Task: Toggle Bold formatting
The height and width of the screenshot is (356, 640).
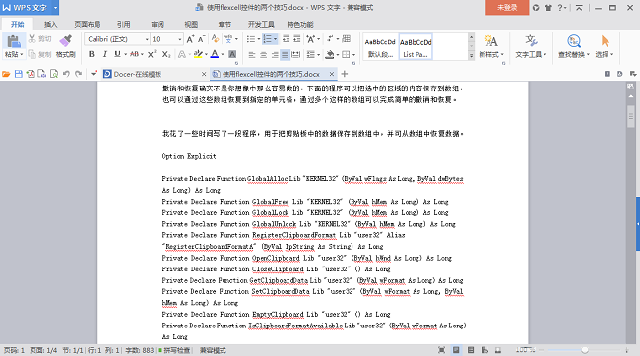Action: [92, 54]
